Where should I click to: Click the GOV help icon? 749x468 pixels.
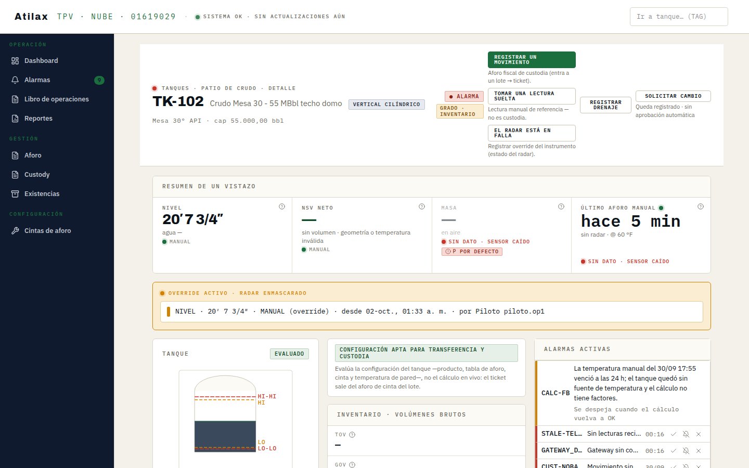(352, 465)
